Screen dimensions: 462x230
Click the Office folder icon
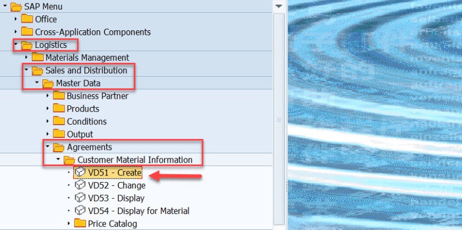(27, 19)
